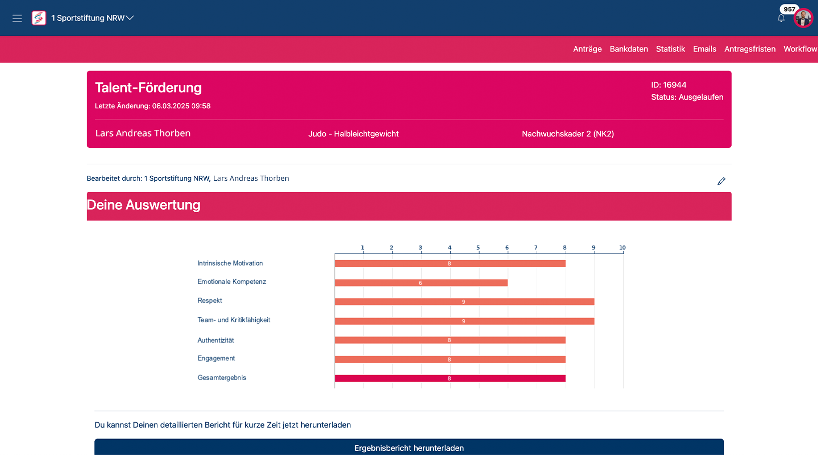Click the Emotionale Kompetenz label

[x=232, y=282]
